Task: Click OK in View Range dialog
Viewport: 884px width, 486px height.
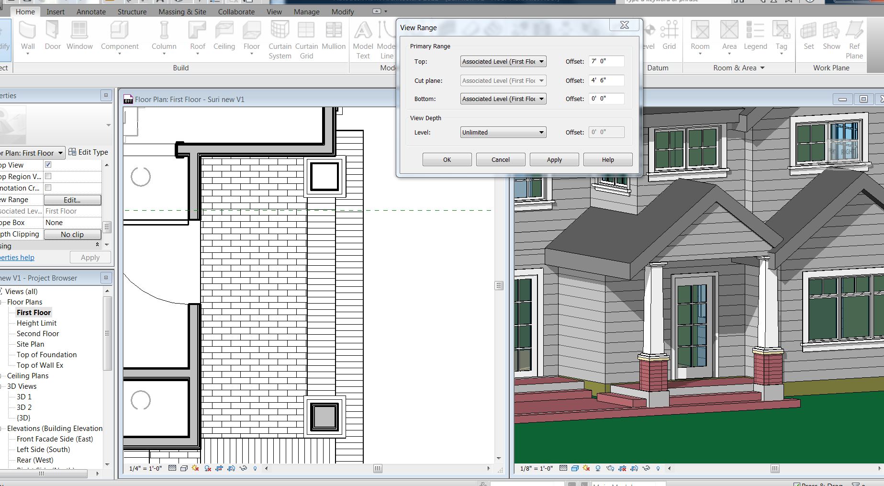Action: [x=447, y=160]
